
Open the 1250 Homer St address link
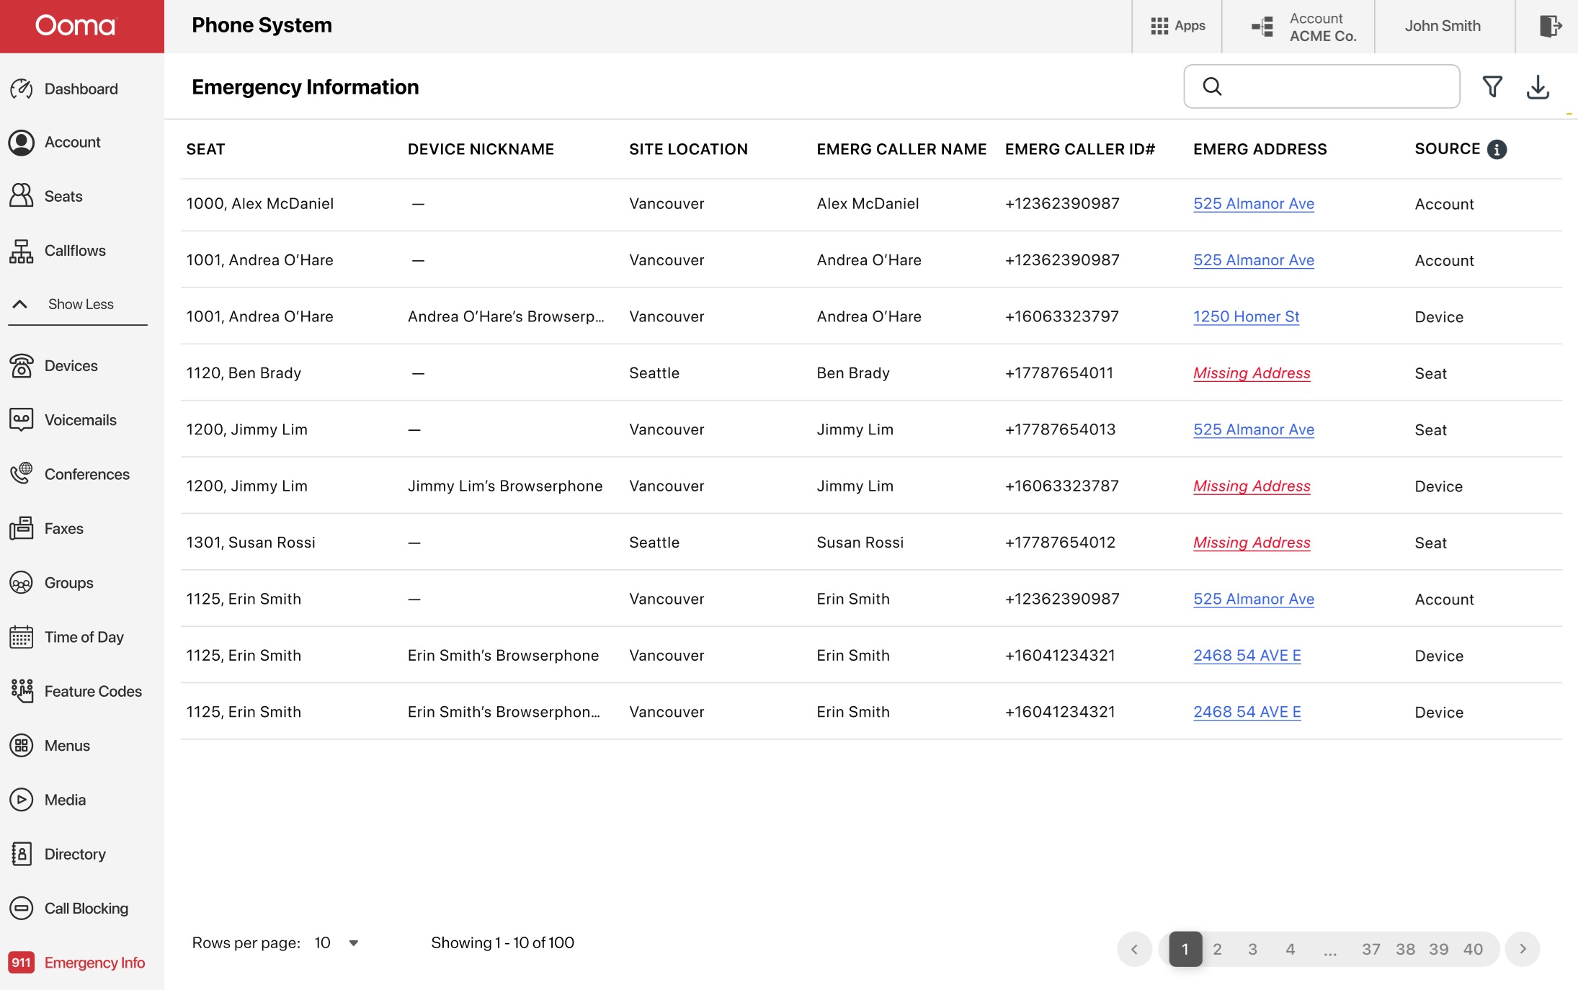[1246, 316]
